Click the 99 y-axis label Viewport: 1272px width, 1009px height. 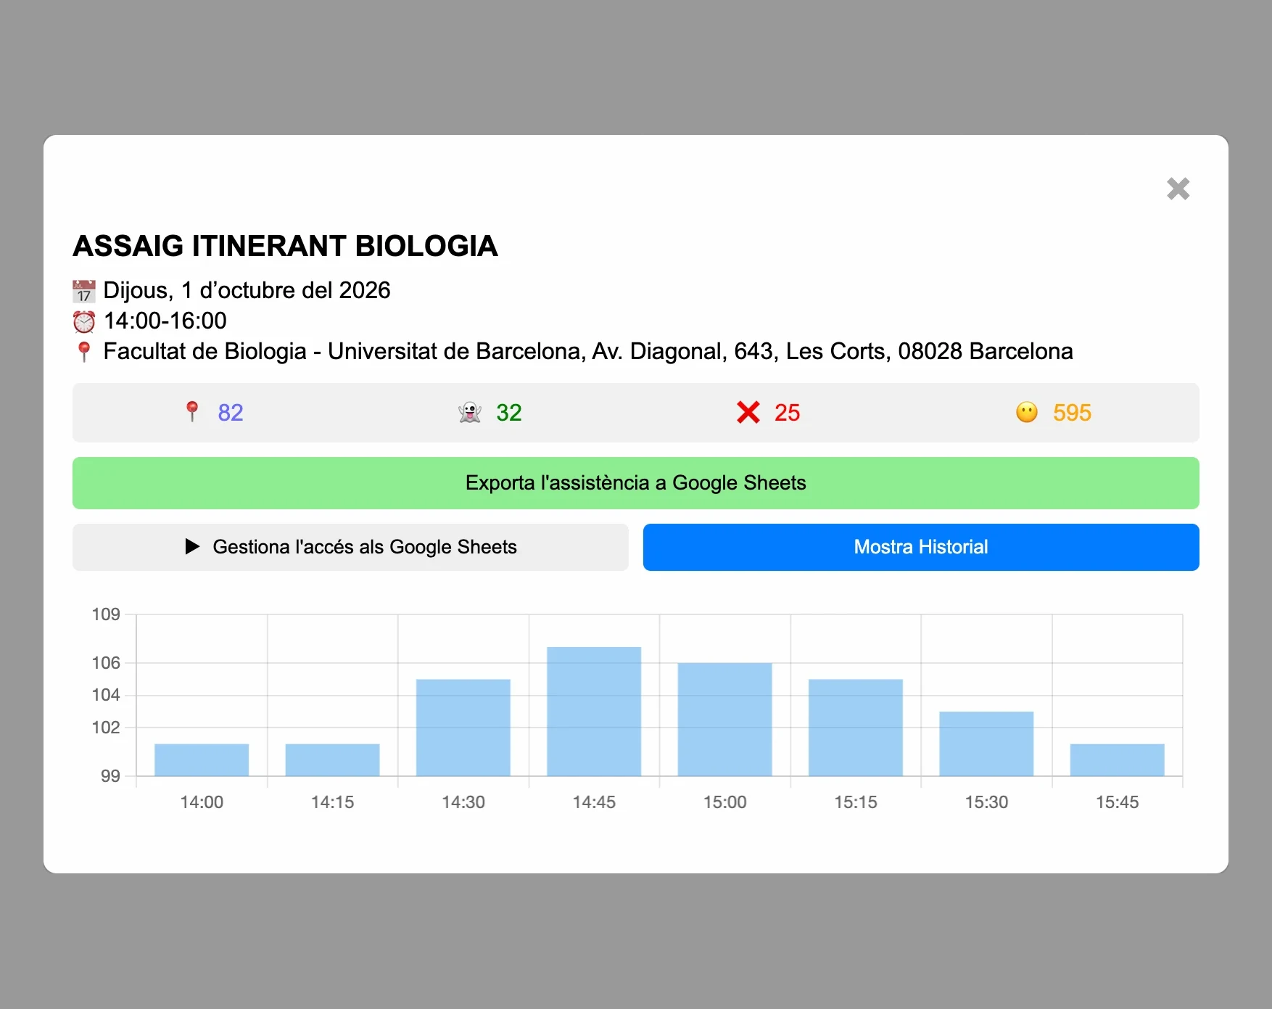110,776
